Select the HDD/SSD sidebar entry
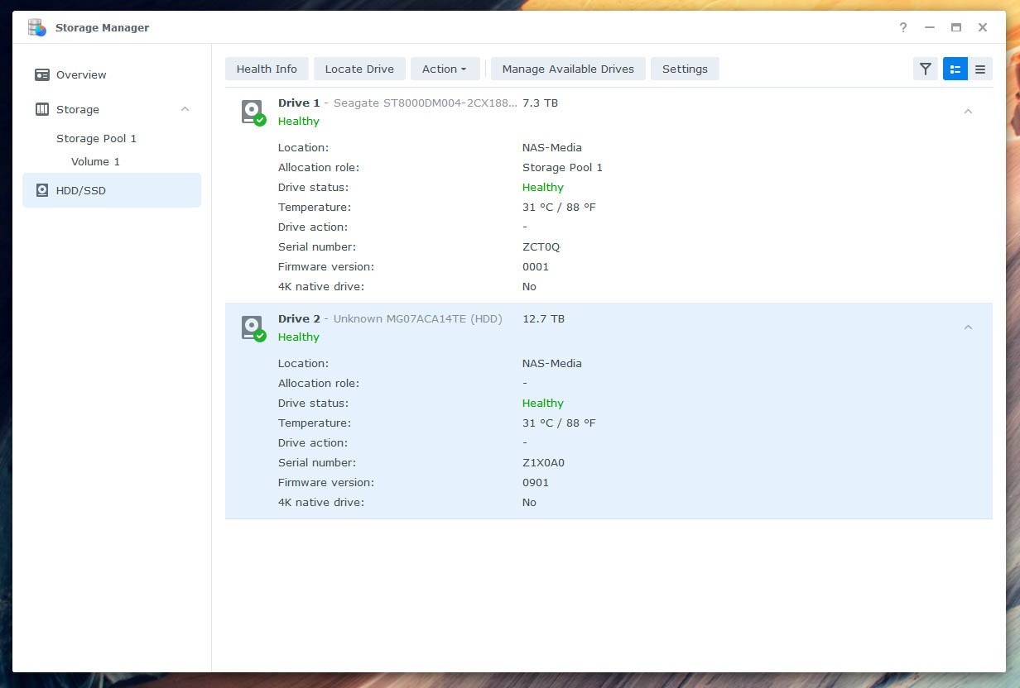 coord(80,190)
